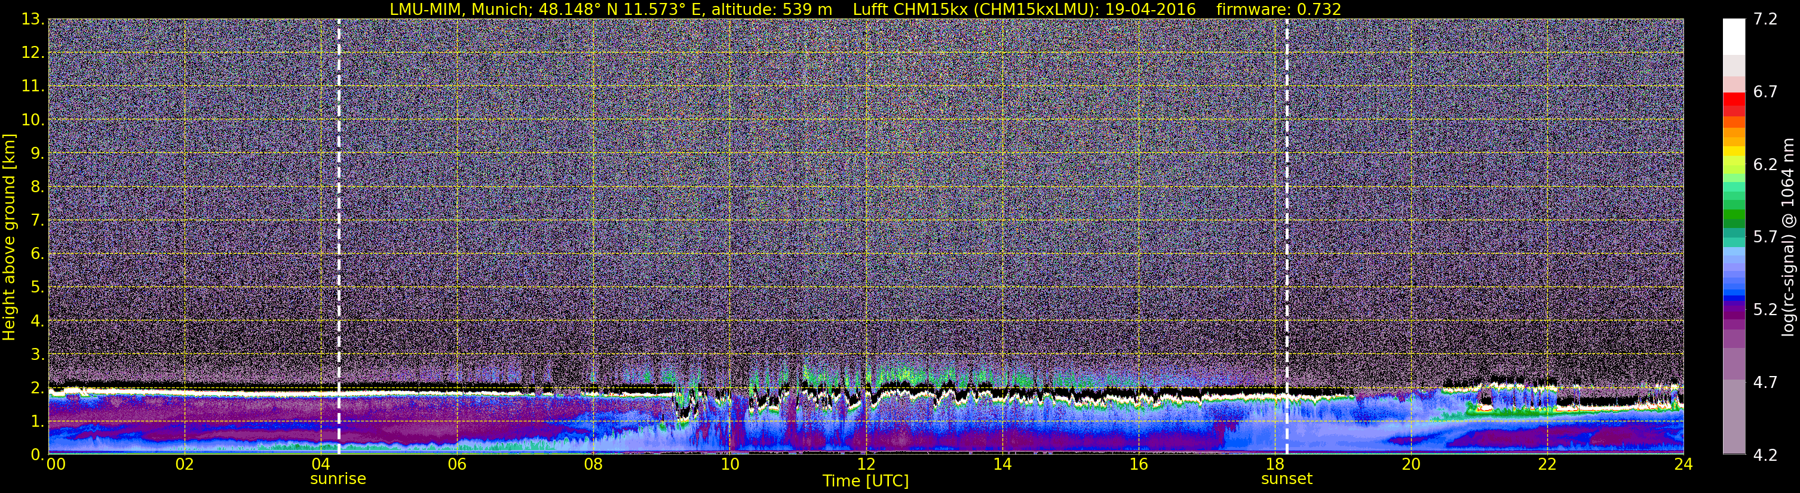Click the 18 tick on the time axis
Image resolution: width=1800 pixels, height=493 pixels.
click(1274, 464)
